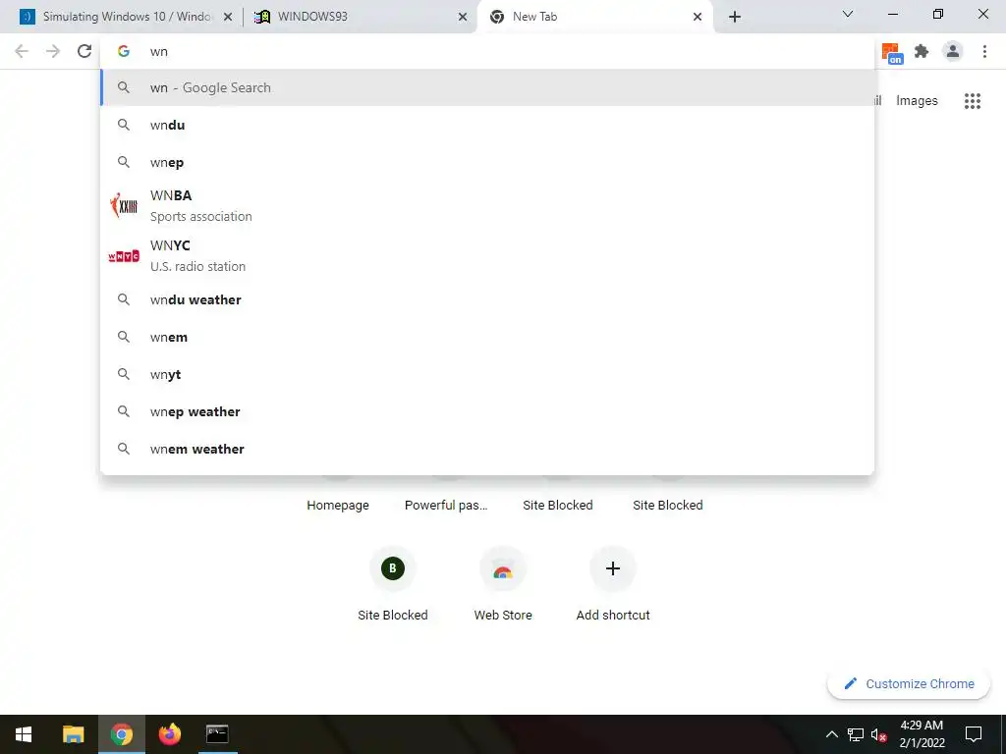
Task: Open the Homepage shortcut
Action: point(338,506)
